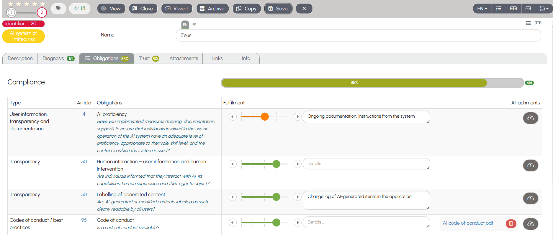The height and width of the screenshot is (240, 553).
Task: Click the Name input field containing Zeus
Action: (x=358, y=35)
